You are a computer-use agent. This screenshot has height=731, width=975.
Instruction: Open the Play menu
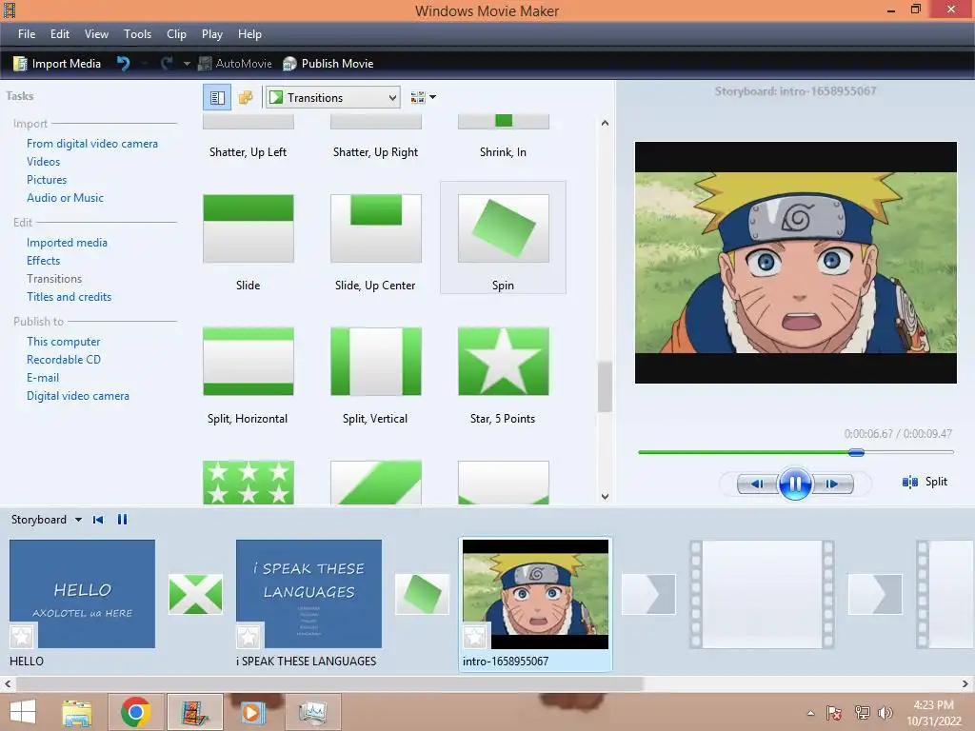[x=212, y=34]
